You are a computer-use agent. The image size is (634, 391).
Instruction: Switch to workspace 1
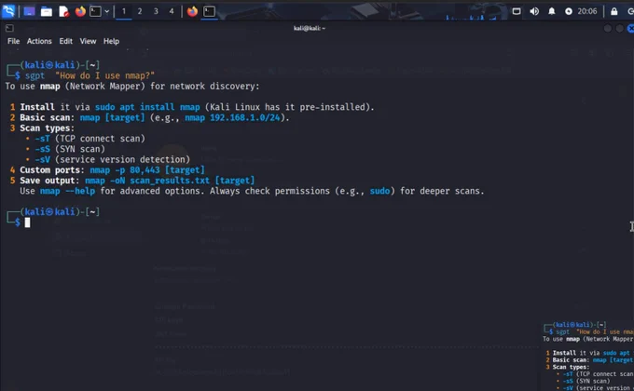coord(124,11)
